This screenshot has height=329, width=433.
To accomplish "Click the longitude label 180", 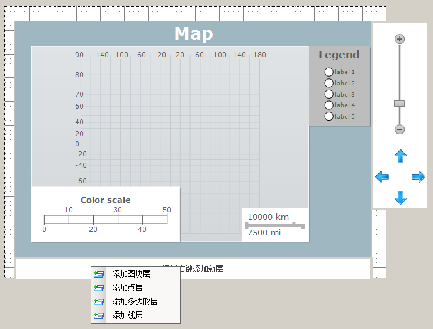I will 259,55.
